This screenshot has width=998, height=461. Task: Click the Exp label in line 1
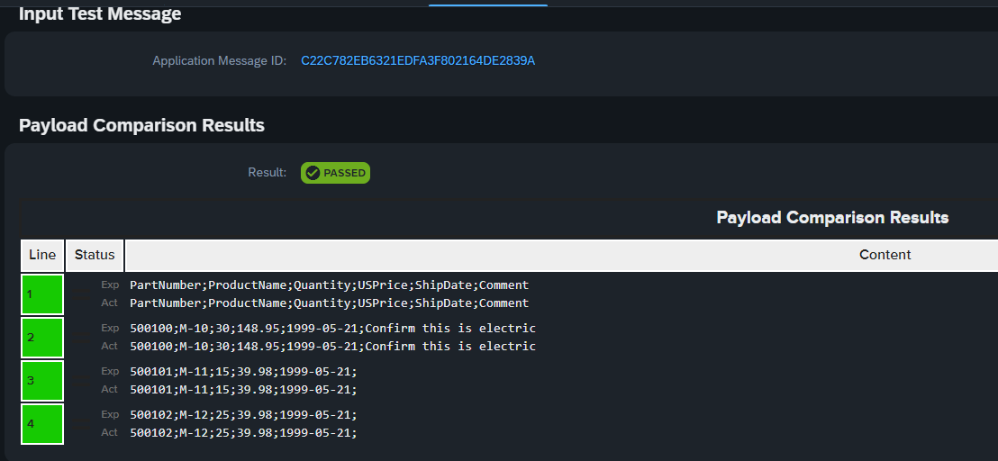110,285
